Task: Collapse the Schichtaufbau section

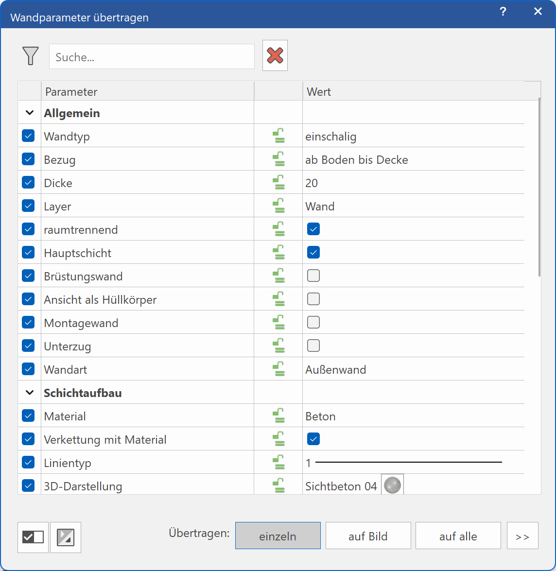Action: click(x=30, y=393)
